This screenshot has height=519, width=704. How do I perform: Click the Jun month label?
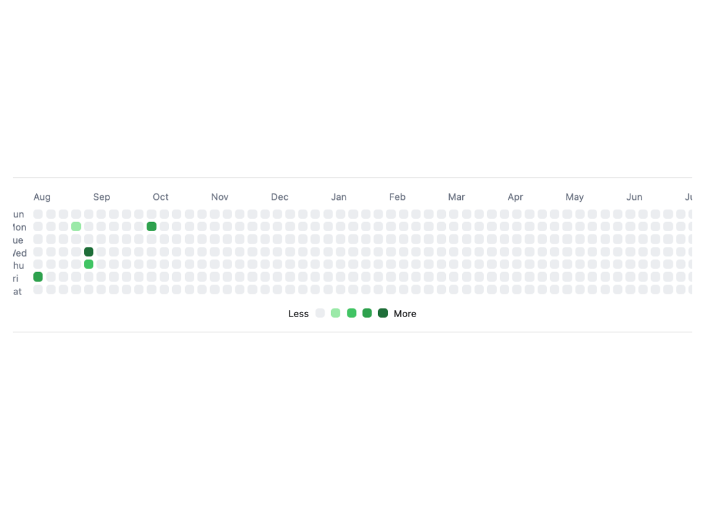[634, 197]
